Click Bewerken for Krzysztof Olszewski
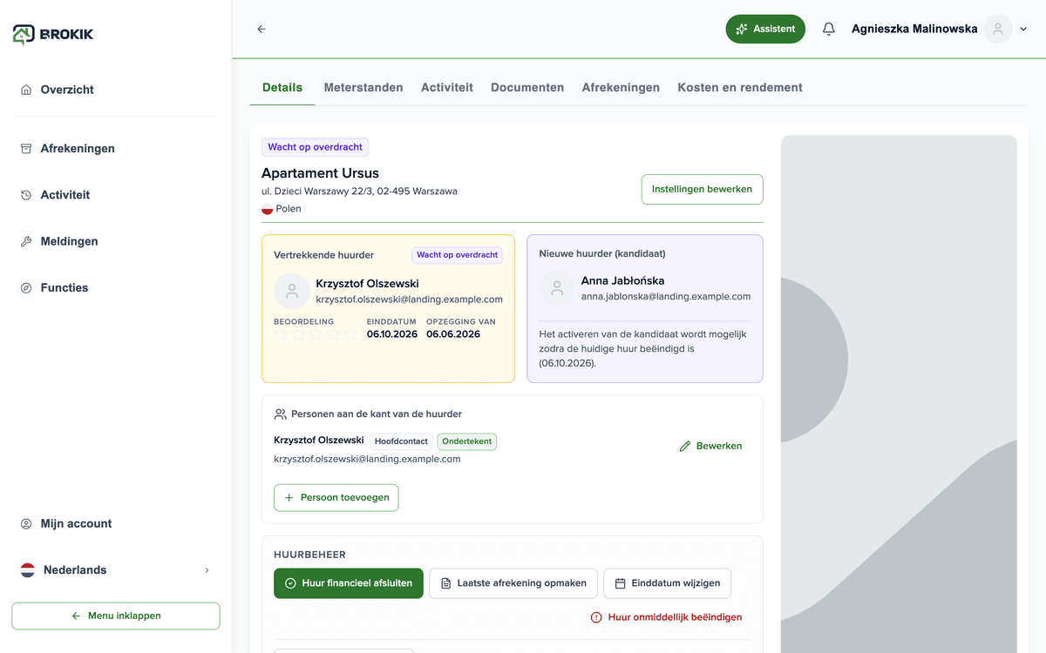The height and width of the screenshot is (653, 1046). (711, 446)
